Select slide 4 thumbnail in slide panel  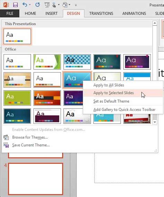pyautogui.click(x=36, y=179)
